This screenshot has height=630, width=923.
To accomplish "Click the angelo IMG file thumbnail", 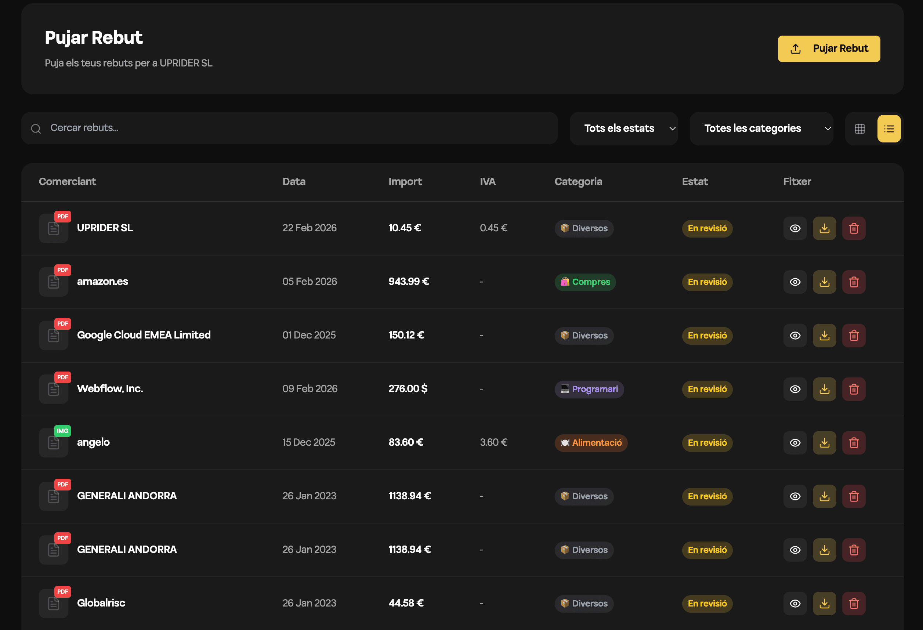I will click(x=54, y=442).
